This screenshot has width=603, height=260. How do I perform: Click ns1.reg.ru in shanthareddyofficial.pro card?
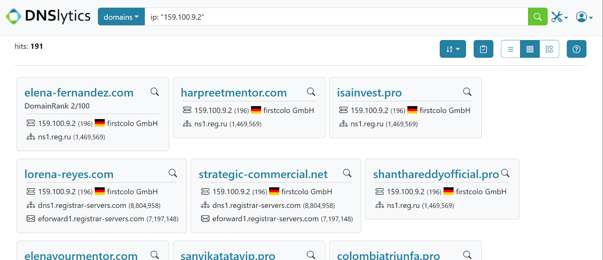point(403,205)
